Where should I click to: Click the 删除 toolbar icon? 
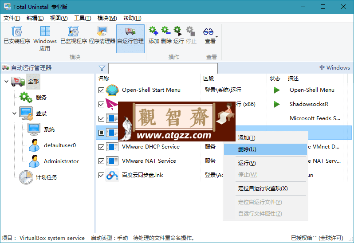tap(166, 31)
